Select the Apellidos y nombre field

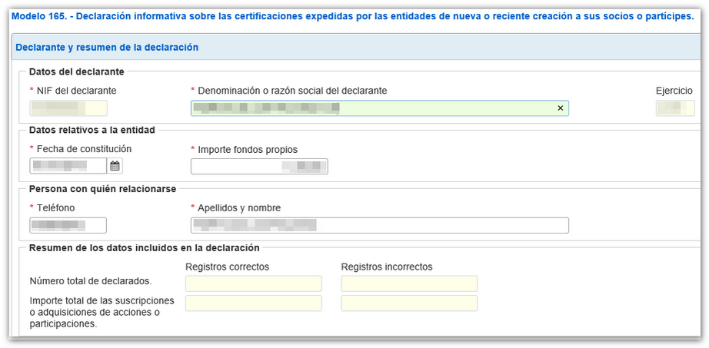pos(379,225)
